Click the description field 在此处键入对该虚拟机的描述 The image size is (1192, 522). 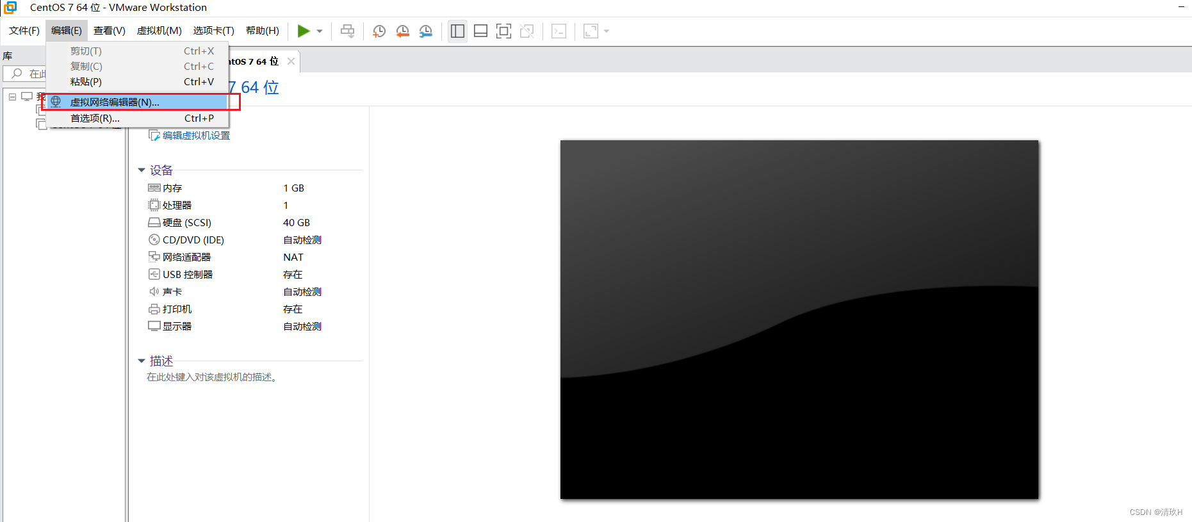click(x=213, y=377)
